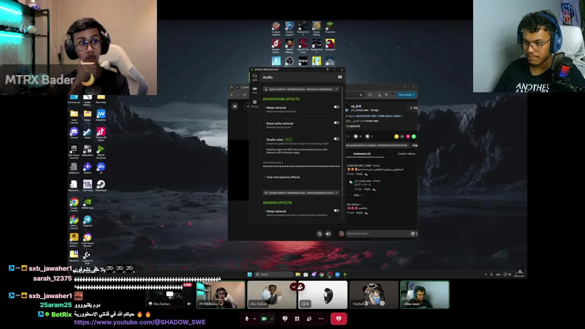Select MTRX Bader video thumbnail
This screenshot has width=585, height=329.
221,295
